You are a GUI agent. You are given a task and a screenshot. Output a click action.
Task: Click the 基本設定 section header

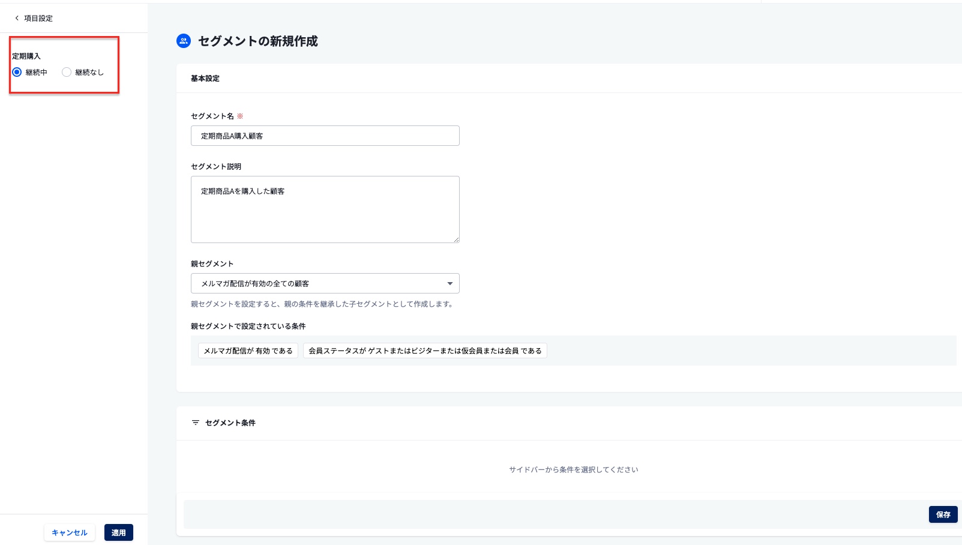click(205, 78)
